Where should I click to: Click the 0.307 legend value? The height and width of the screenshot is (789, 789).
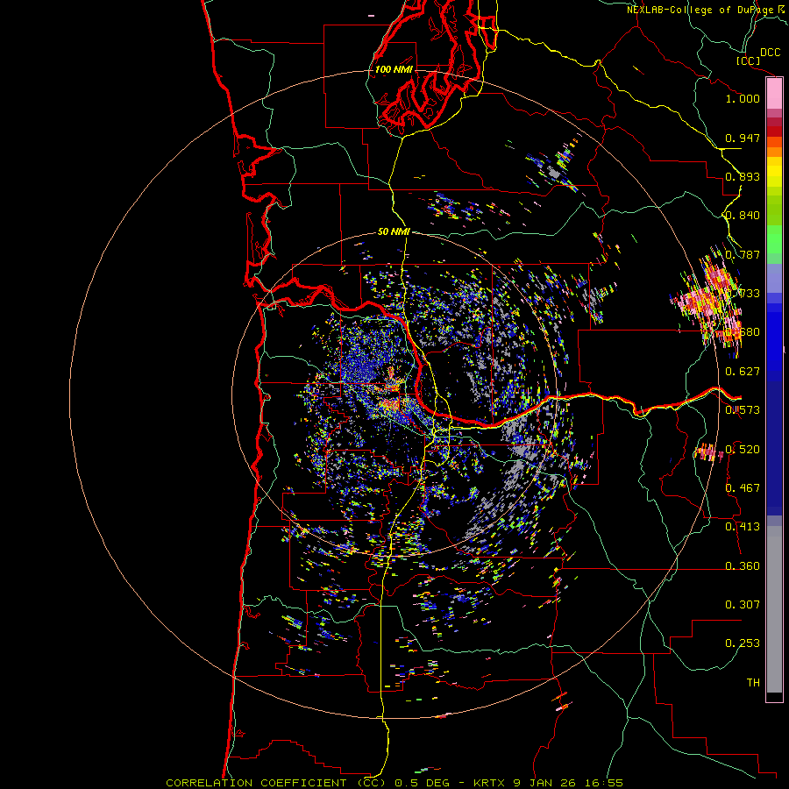pyautogui.click(x=743, y=604)
